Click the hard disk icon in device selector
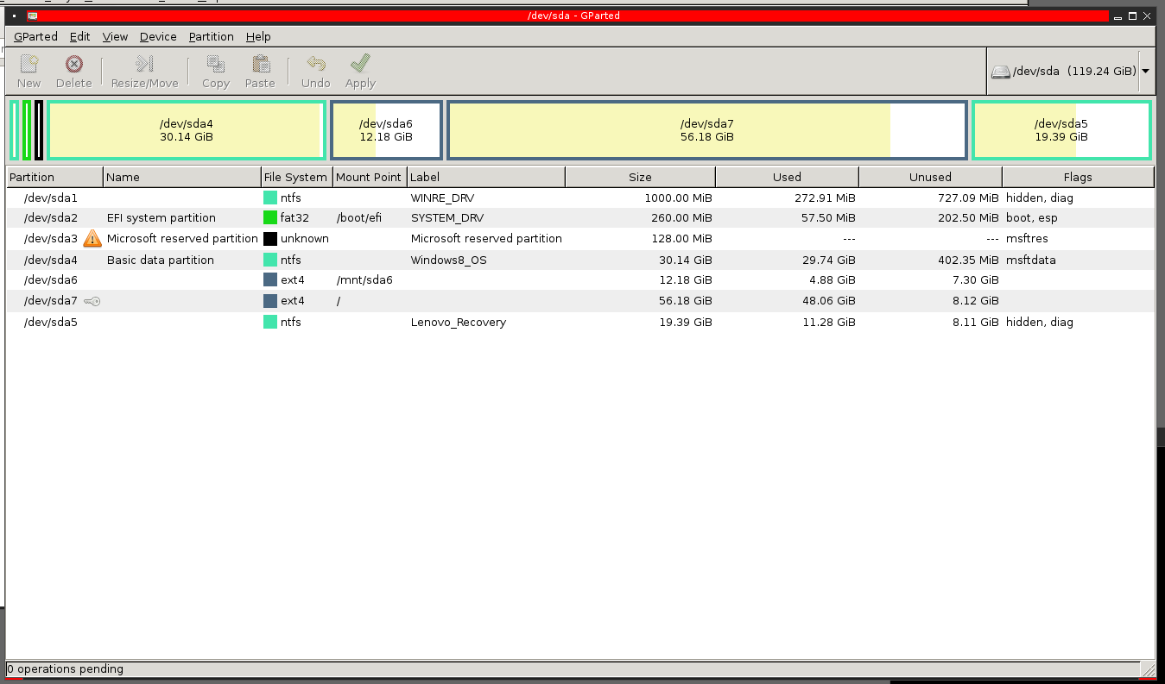 pos(1000,72)
